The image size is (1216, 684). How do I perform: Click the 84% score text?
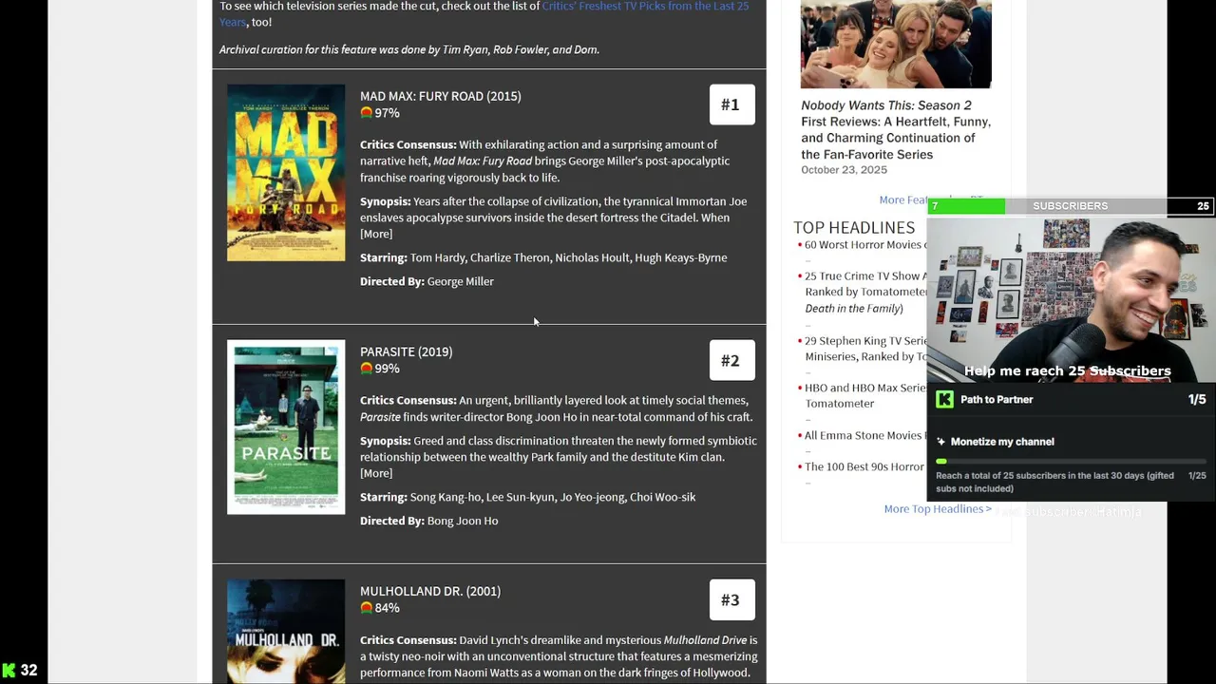(387, 608)
